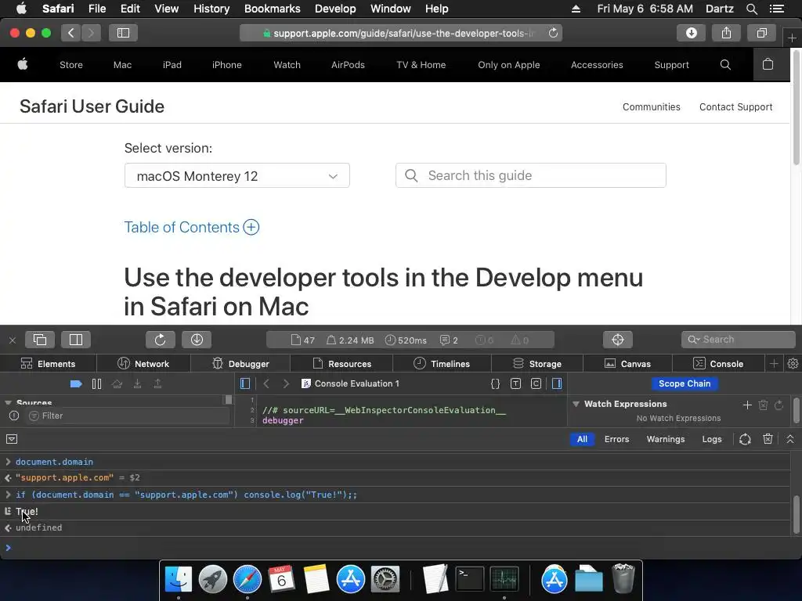Expand the document.domain console entry
Screen dimensions: 802x601
[x=8, y=462]
